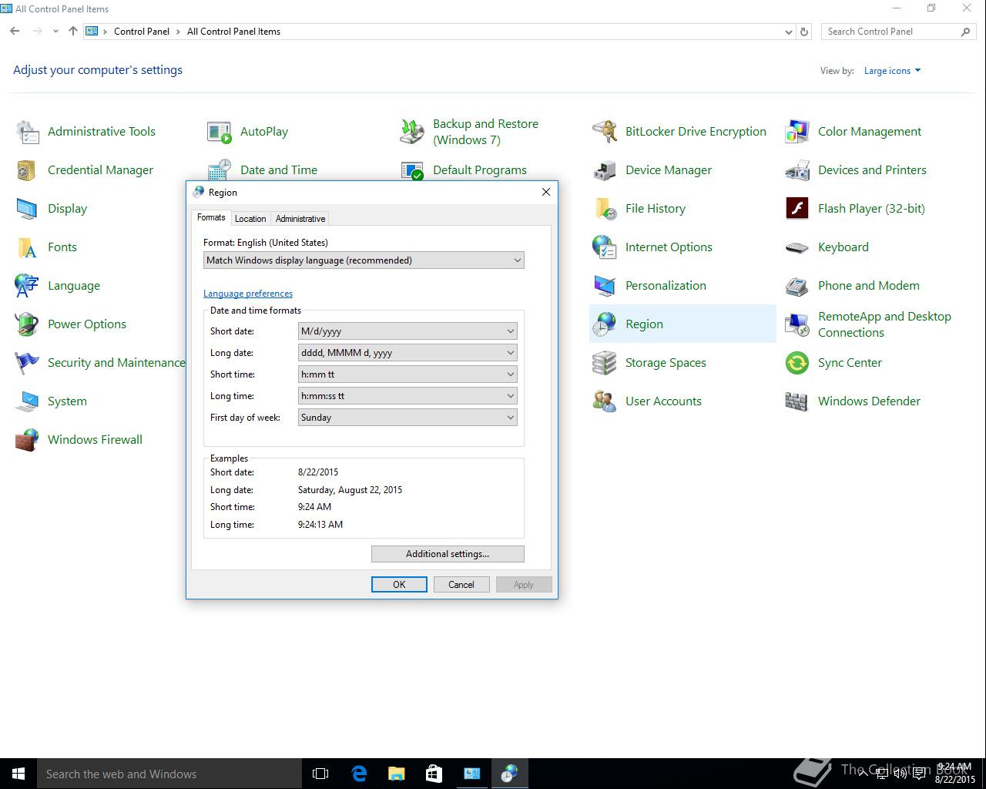Image resolution: width=986 pixels, height=789 pixels.
Task: Open Device Manager icon
Action: click(x=605, y=170)
